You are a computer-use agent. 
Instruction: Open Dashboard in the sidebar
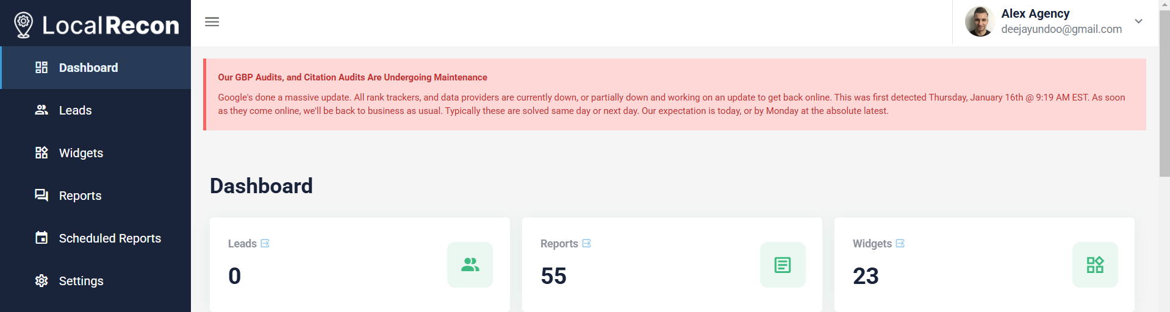(x=88, y=68)
